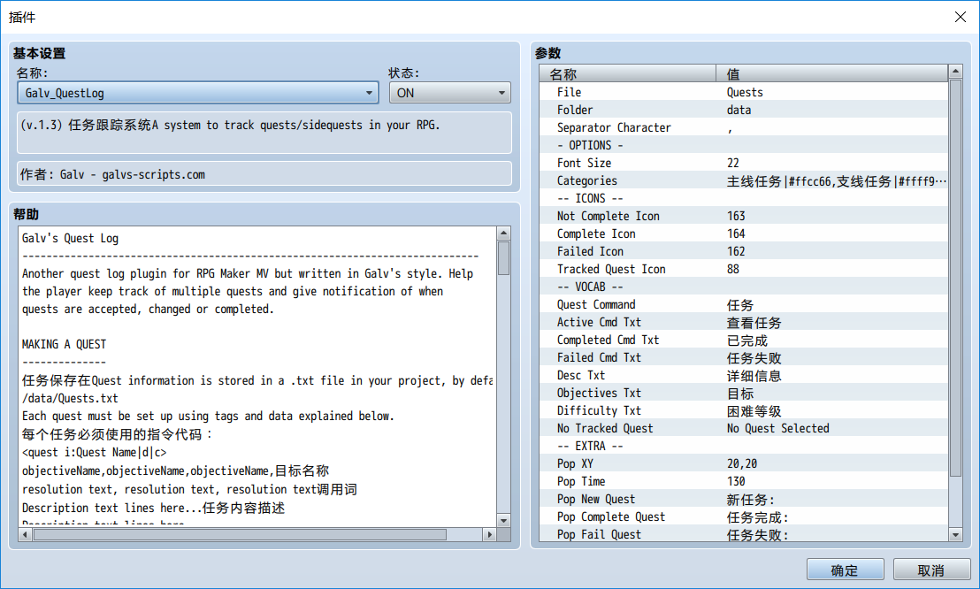Viewport: 980px width, 589px height.
Task: Click the help panel horizontal scrollbar thumb
Action: point(240,534)
